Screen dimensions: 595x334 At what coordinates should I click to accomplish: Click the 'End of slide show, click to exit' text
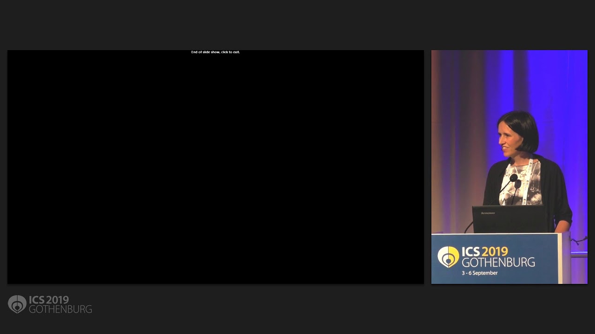tap(216, 52)
